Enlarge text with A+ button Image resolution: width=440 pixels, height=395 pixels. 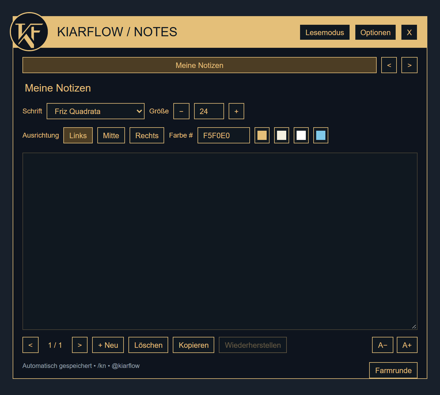click(x=407, y=345)
